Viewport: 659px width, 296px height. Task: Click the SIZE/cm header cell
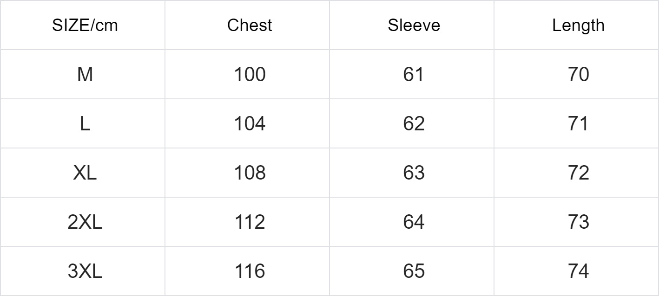(85, 26)
